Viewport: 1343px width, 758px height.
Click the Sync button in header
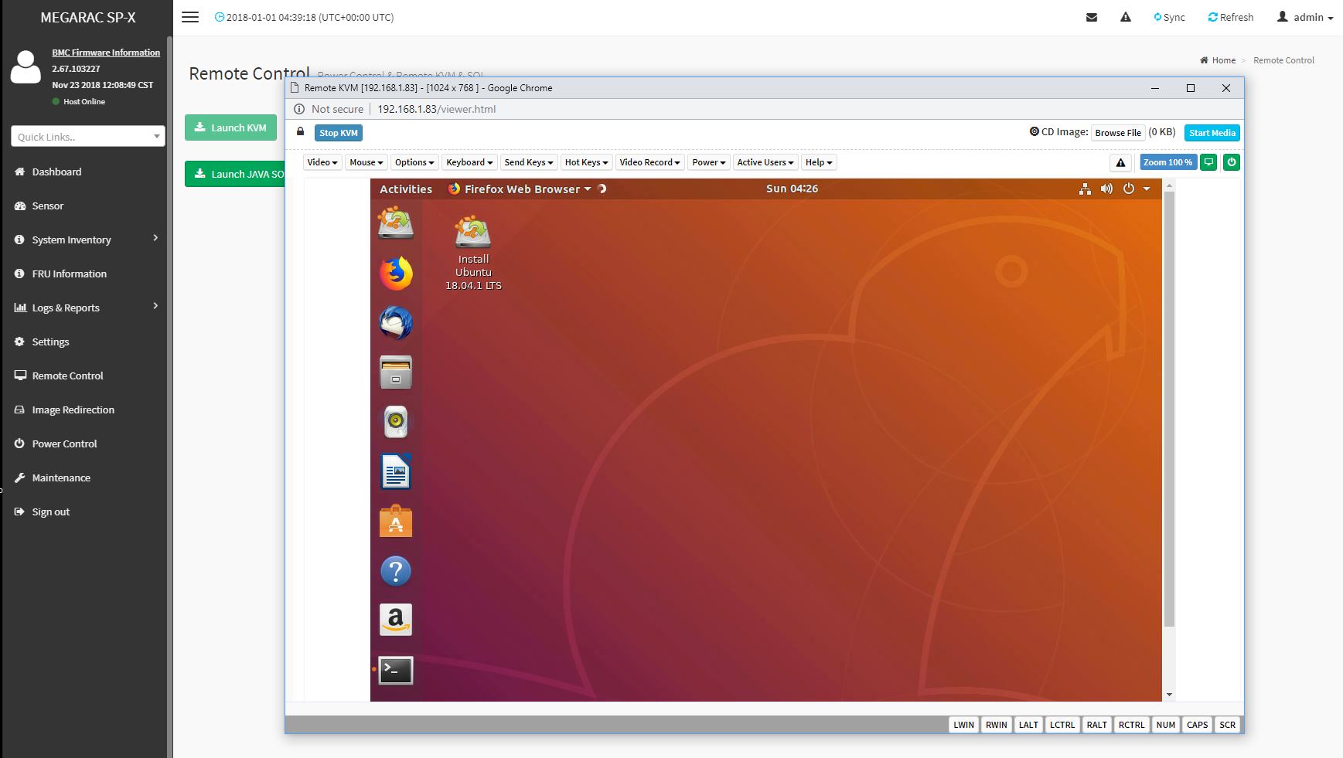[x=1169, y=17]
